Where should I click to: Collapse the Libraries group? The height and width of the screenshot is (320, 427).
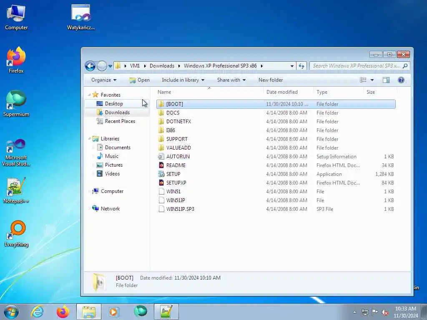[89, 138]
